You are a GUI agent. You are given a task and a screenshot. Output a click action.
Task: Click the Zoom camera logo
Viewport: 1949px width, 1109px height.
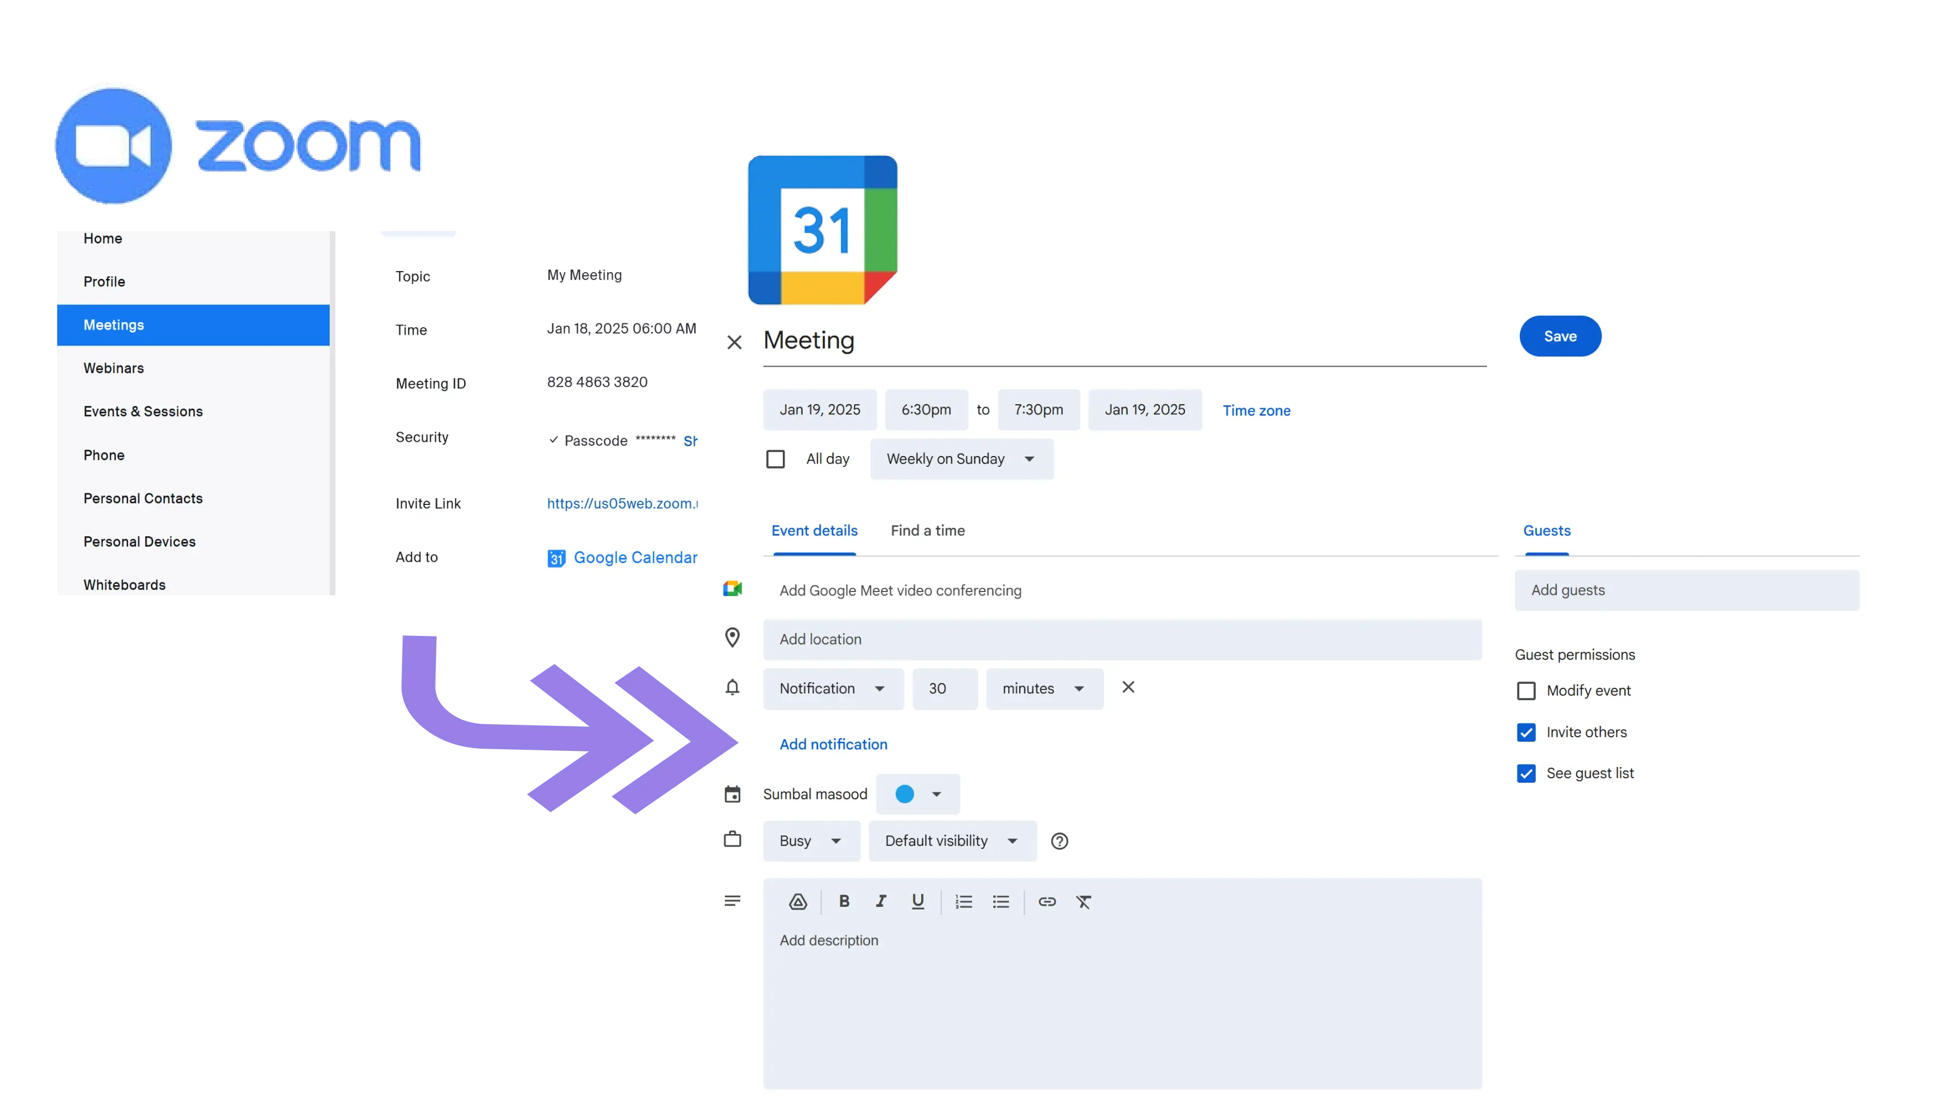pyautogui.click(x=113, y=146)
